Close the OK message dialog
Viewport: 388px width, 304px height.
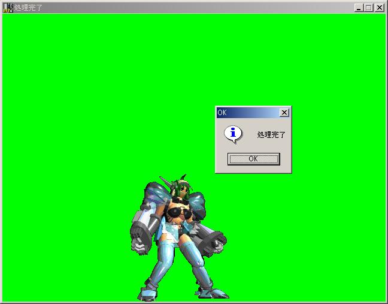[284, 113]
